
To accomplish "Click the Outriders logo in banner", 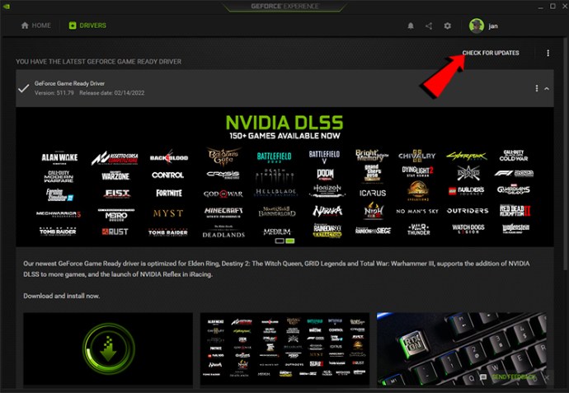I will point(468,211).
